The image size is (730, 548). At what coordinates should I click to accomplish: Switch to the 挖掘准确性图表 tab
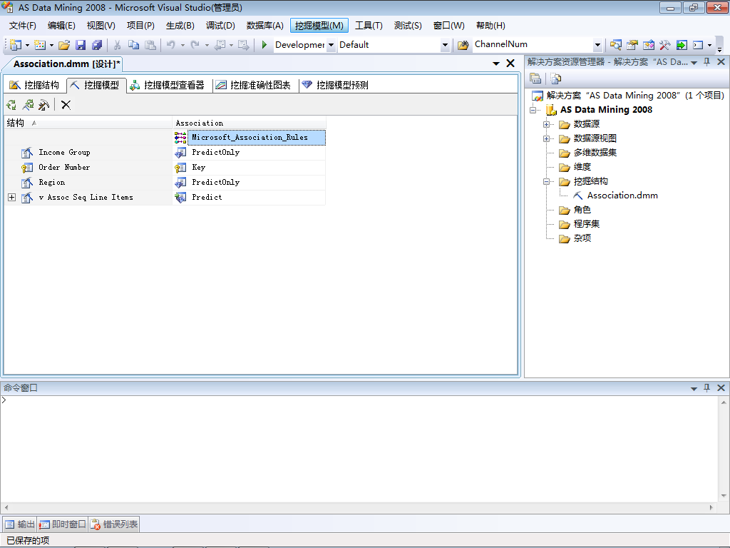pos(254,85)
